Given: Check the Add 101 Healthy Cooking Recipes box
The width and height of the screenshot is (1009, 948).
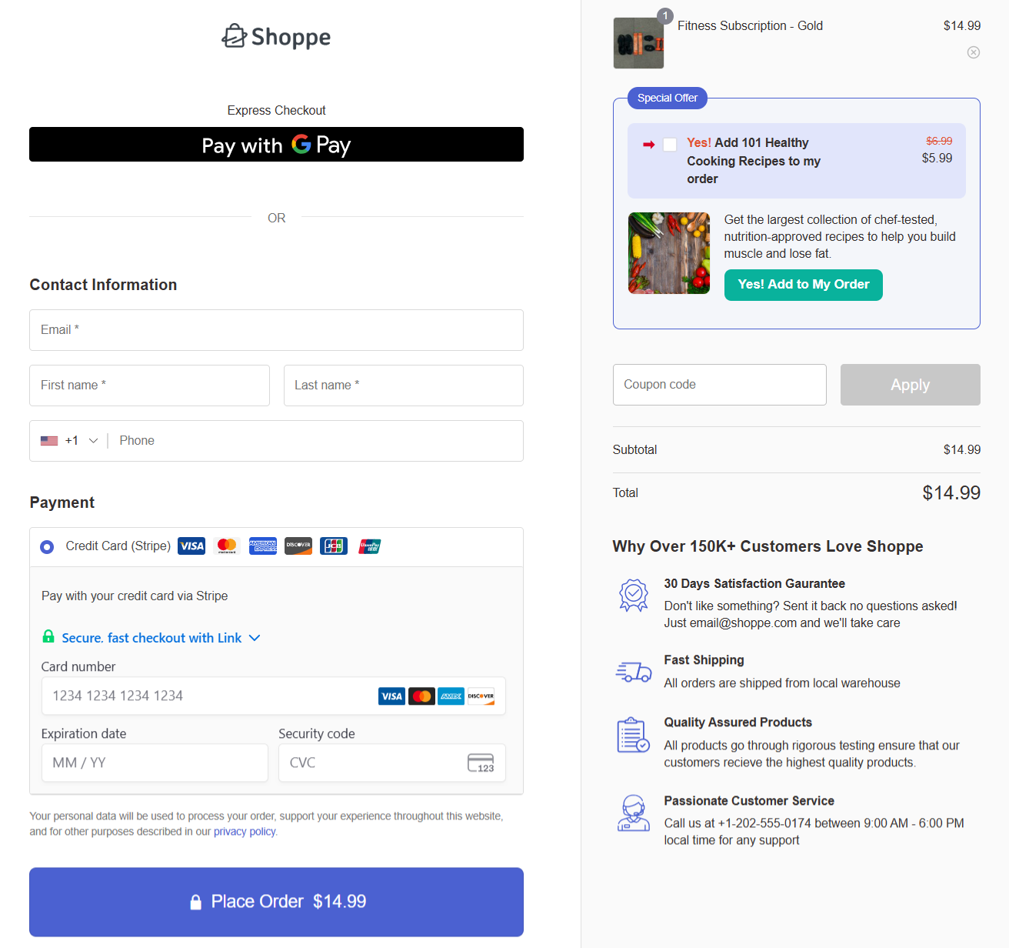Looking at the screenshot, I should (x=669, y=144).
